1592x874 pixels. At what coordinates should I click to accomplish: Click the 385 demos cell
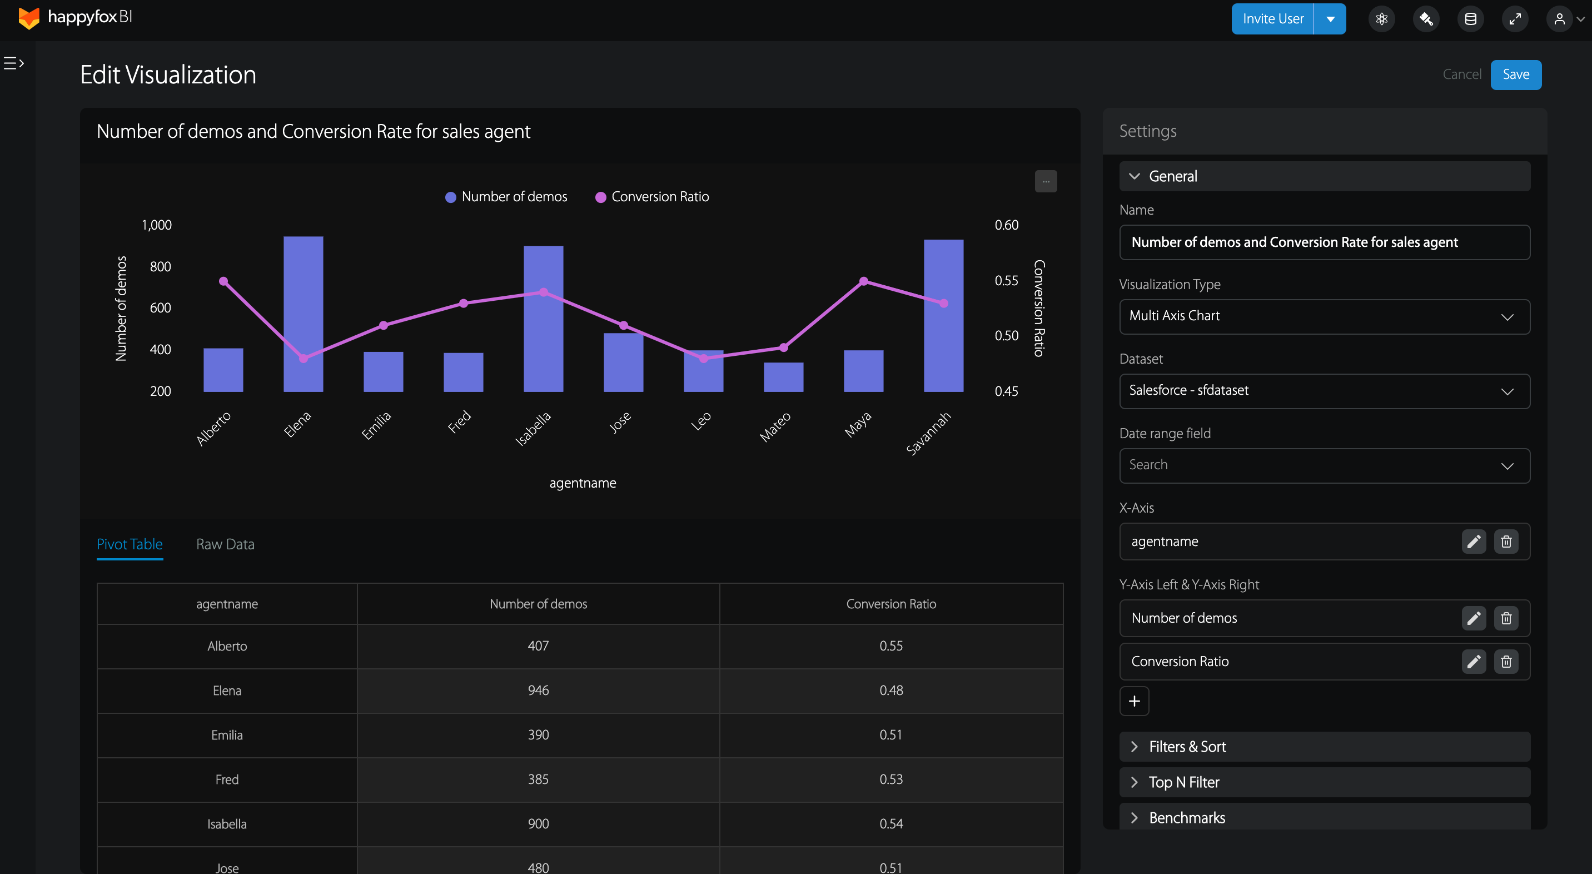(x=538, y=779)
